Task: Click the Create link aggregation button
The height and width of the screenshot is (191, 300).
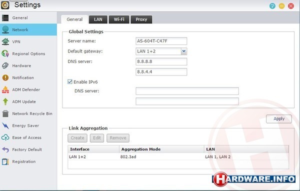Action: pos(77,138)
